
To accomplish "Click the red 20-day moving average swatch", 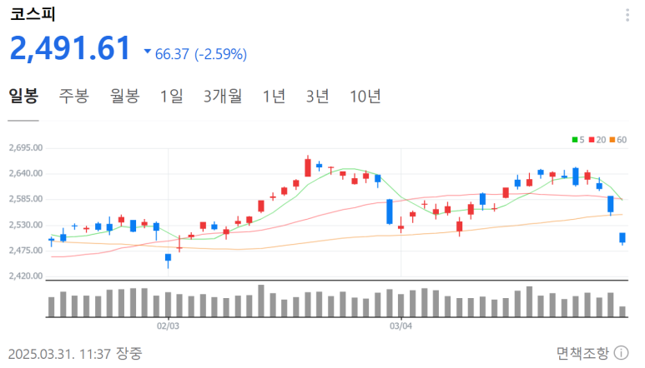I will 592,140.
